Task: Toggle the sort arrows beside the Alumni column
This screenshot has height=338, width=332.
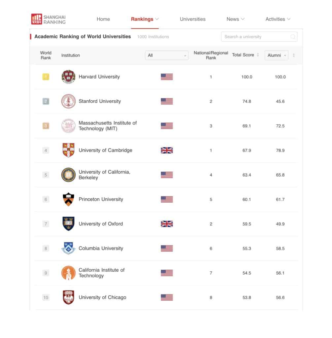Action: (294, 55)
